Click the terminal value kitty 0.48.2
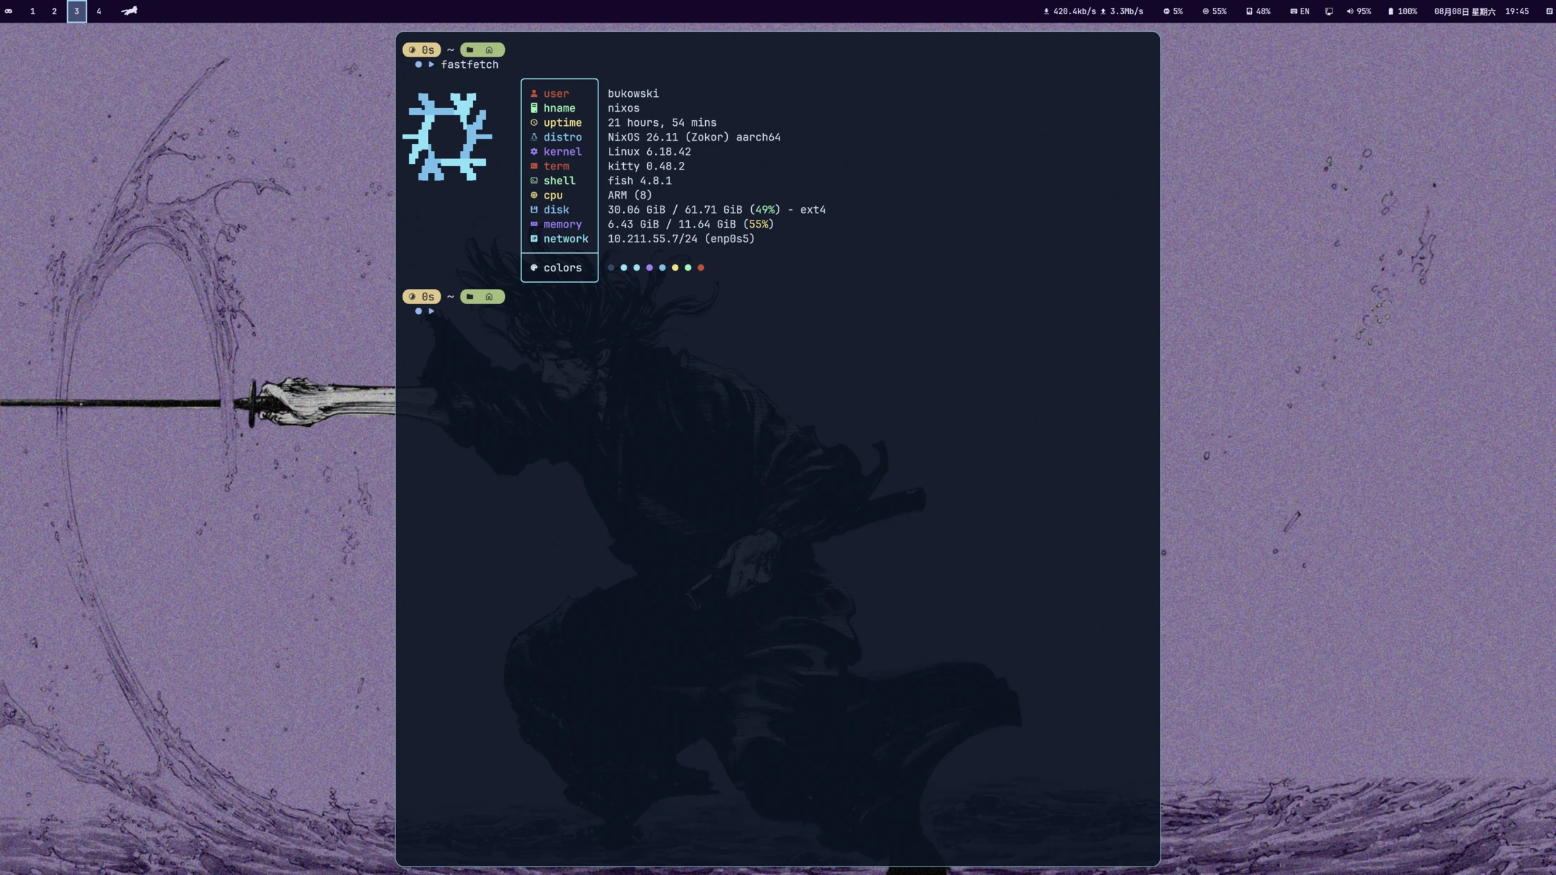The height and width of the screenshot is (875, 1556). tap(646, 166)
